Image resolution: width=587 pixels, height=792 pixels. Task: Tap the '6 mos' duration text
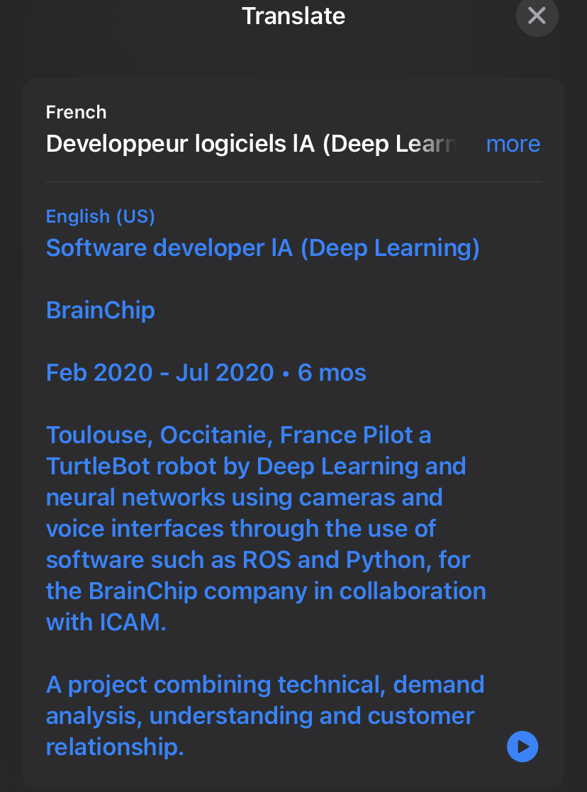tap(332, 372)
